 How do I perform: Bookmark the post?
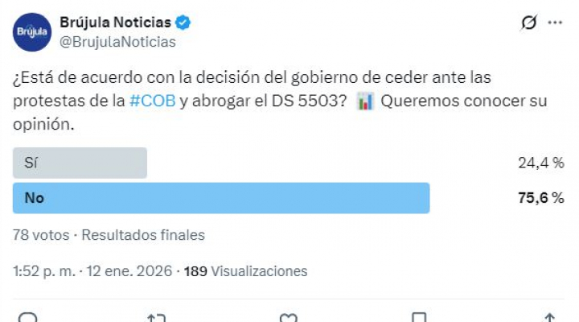coord(418,317)
